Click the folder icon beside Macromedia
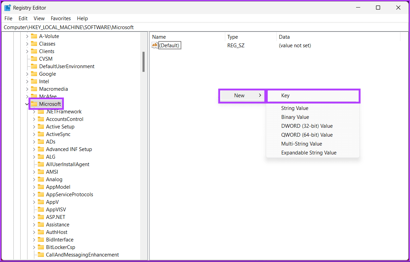The height and width of the screenshot is (262, 410). tap(34, 89)
